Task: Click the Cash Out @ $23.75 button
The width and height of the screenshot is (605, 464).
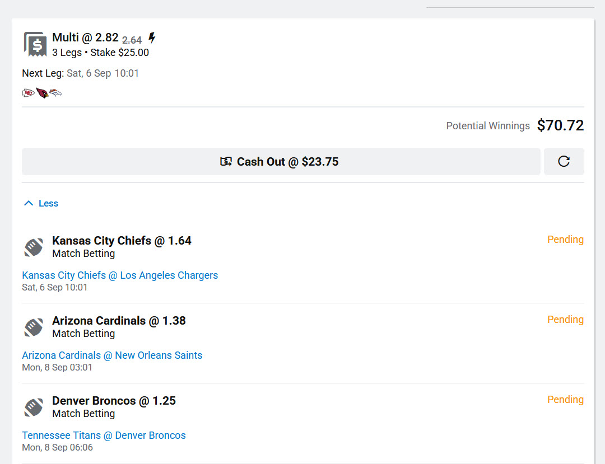Action: 281,161
